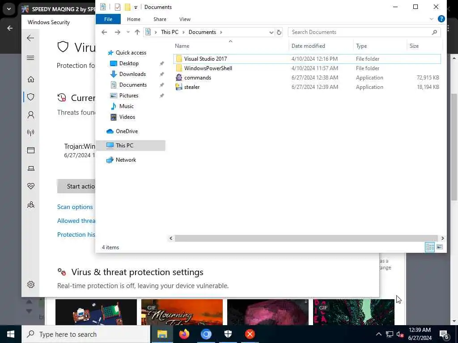Screen dimensions: 458x343
Task: Select Quick access in navigation pane
Action: 131,53
